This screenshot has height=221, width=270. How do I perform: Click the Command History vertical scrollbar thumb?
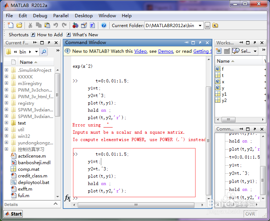(x=263, y=180)
